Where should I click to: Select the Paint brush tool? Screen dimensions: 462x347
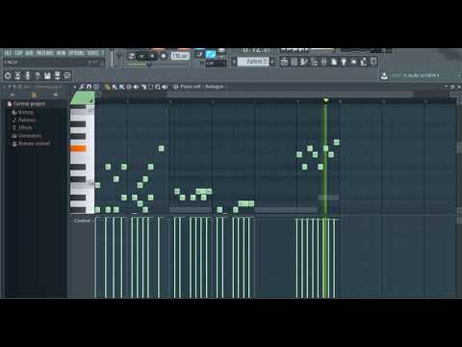tap(115, 87)
